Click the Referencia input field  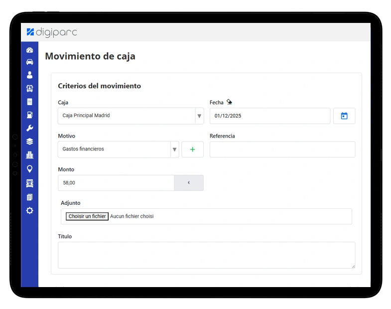282,149
